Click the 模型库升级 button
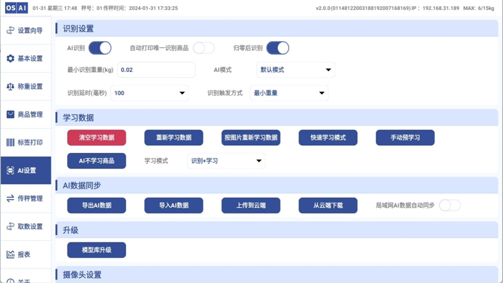Screen dimensions: 503x283 (x=97, y=250)
